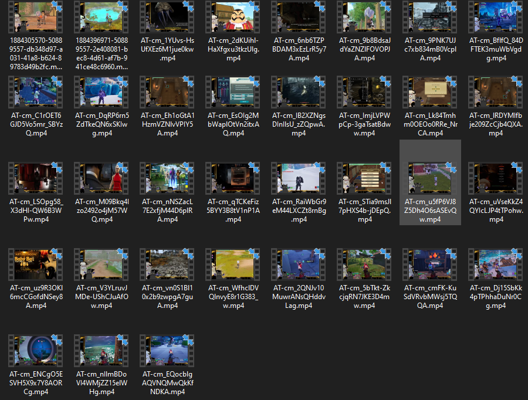Viewport: 528px width, 400px height.
Task: Click the AT-cm_C1rOET6 video thumbnail
Action: coord(36,94)
